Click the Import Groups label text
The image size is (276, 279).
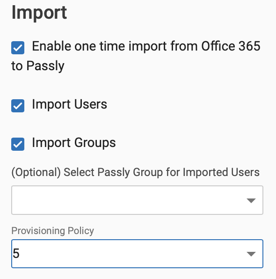pyautogui.click(x=74, y=143)
